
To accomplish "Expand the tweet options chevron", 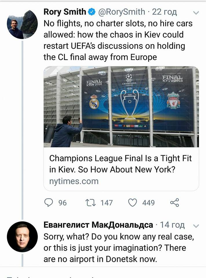I will click(x=196, y=13).
